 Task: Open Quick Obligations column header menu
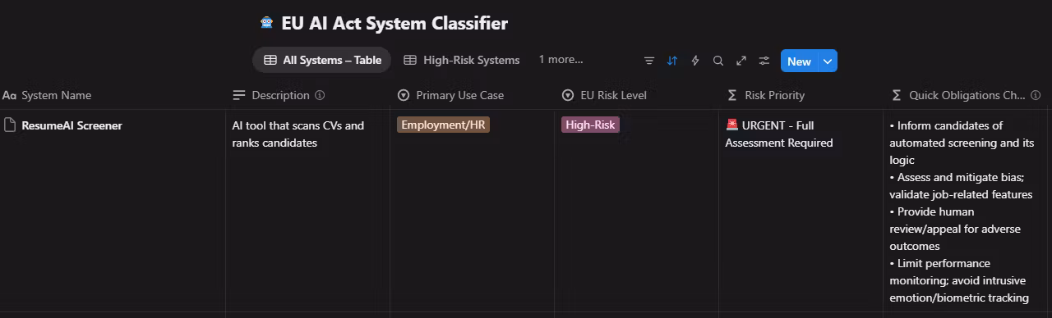[x=966, y=95]
